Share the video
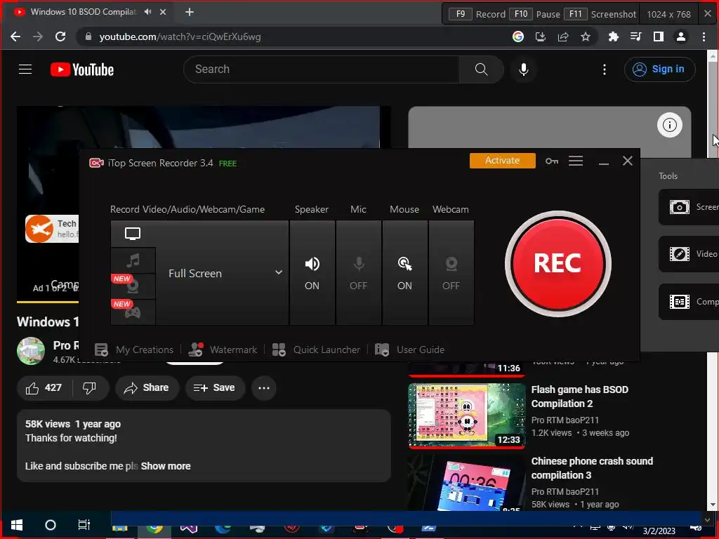Viewport: 719px width, 539px height. (x=147, y=387)
